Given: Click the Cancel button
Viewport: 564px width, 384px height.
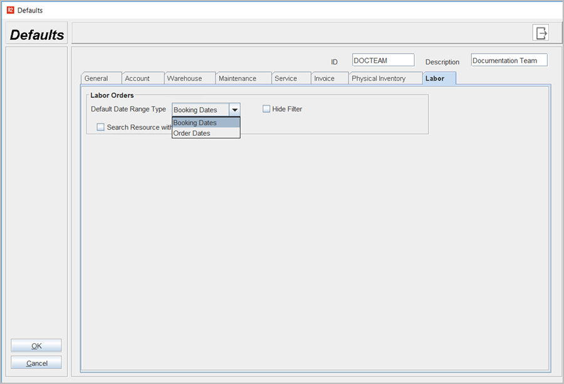Looking at the screenshot, I should [36, 363].
